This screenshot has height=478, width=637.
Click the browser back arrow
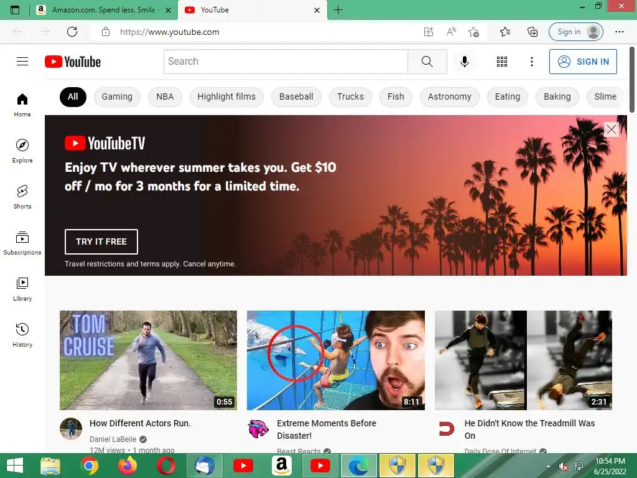pos(17,32)
